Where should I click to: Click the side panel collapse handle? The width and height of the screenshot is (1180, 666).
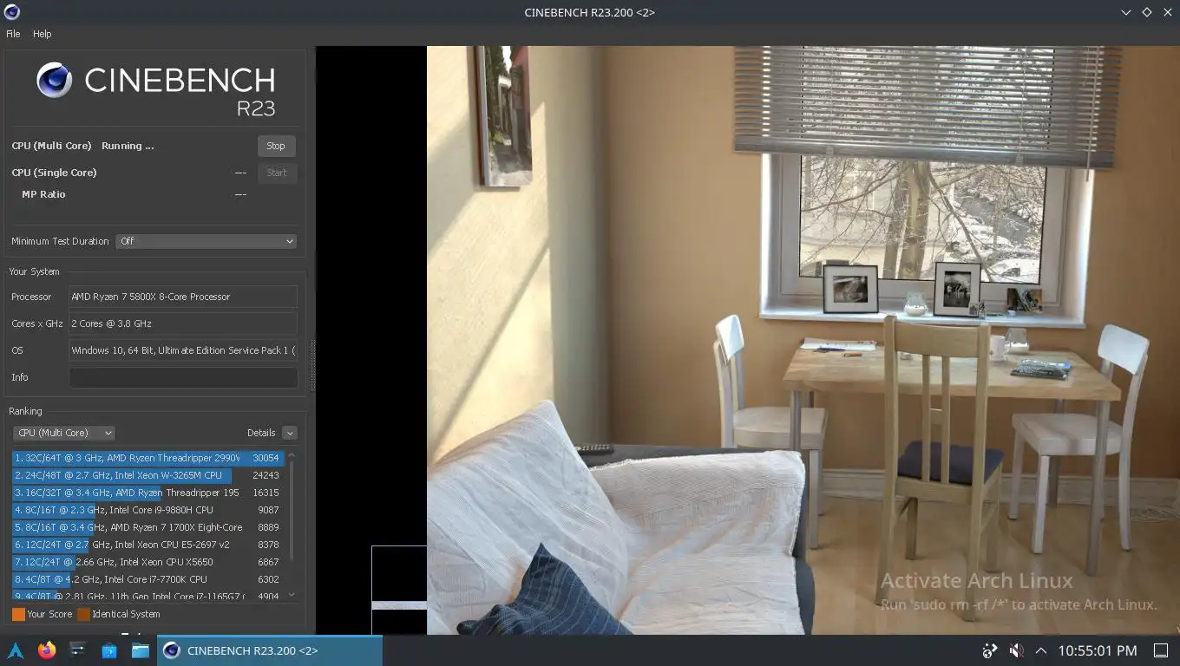point(312,365)
